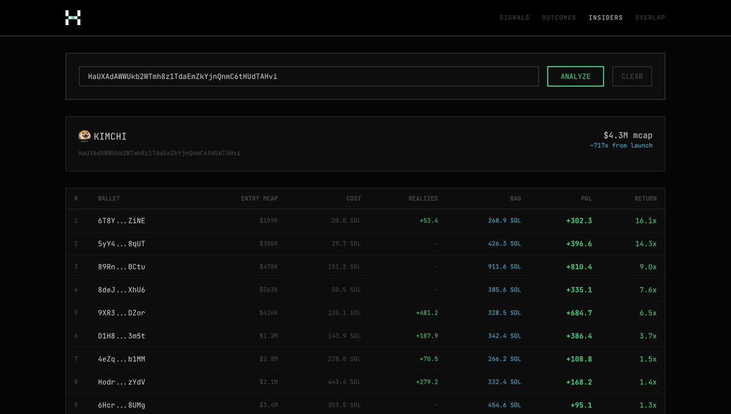Click the +187.9 realized value
The image size is (731, 414).
click(x=427, y=336)
